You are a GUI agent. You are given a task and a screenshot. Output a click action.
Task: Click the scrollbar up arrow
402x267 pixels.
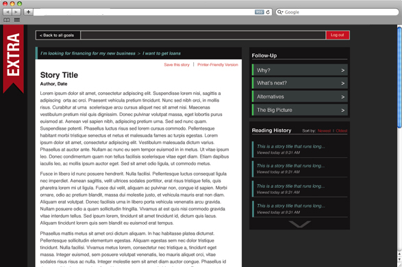pyautogui.click(x=399, y=254)
